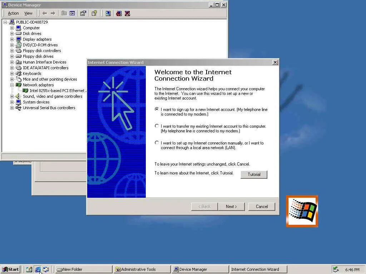The width and height of the screenshot is (366, 274).
Task: Select the DVD/CD-ROM drives icon
Action: tap(19, 45)
